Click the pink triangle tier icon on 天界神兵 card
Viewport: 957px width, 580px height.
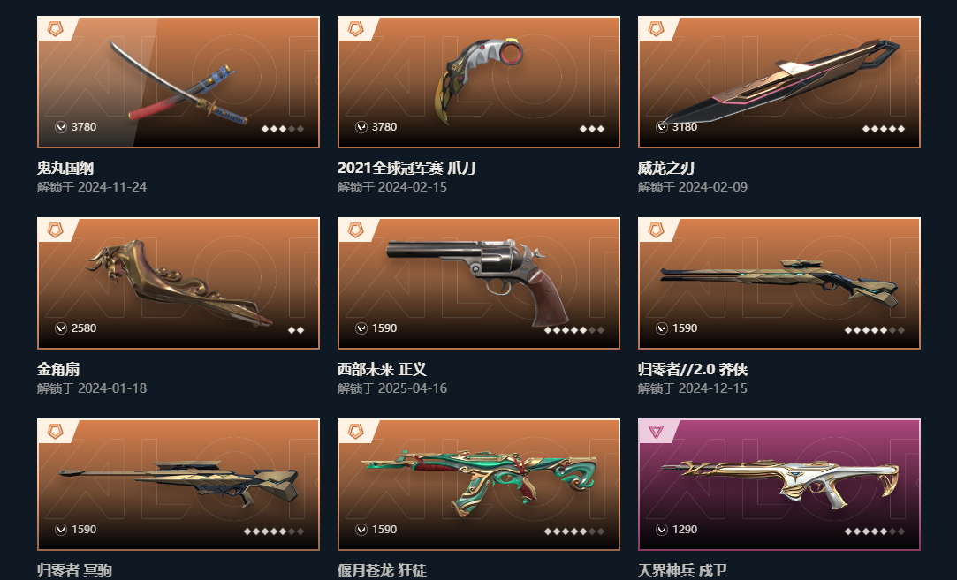pyautogui.click(x=656, y=431)
